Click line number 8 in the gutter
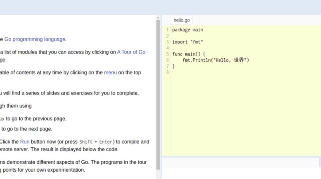This screenshot has width=321, height=179. tap(167, 72)
